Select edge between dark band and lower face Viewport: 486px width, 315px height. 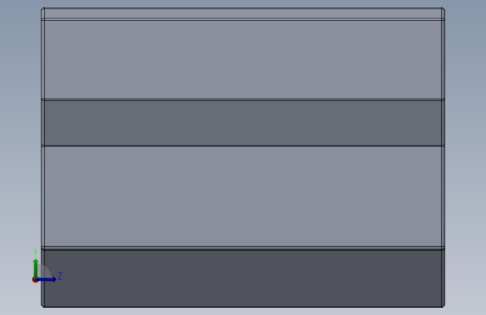(x=243, y=146)
